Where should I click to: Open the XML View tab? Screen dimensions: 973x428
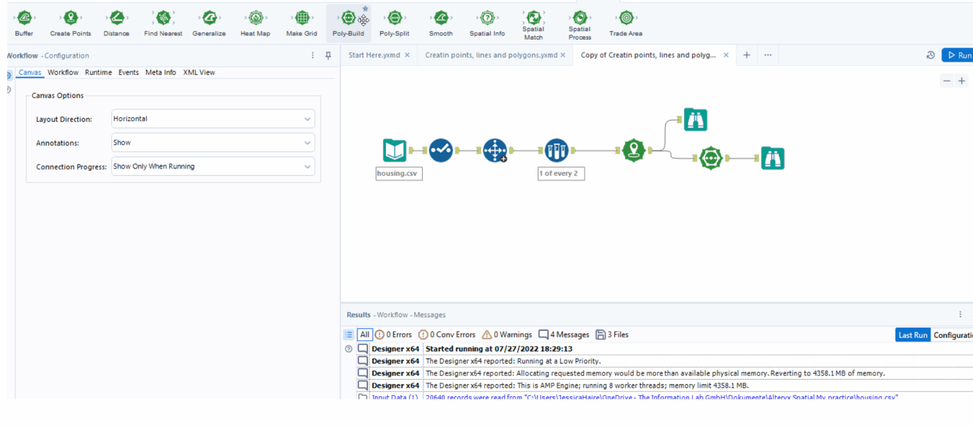pyautogui.click(x=199, y=73)
